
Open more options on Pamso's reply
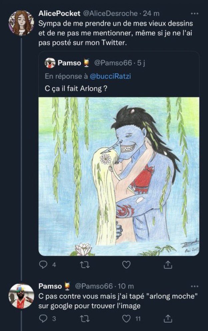194,286
